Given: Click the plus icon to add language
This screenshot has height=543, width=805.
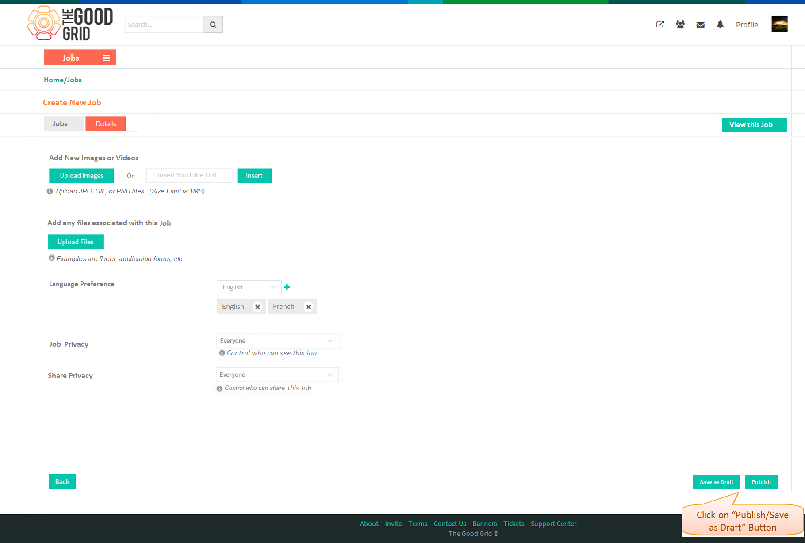Looking at the screenshot, I should 287,287.
